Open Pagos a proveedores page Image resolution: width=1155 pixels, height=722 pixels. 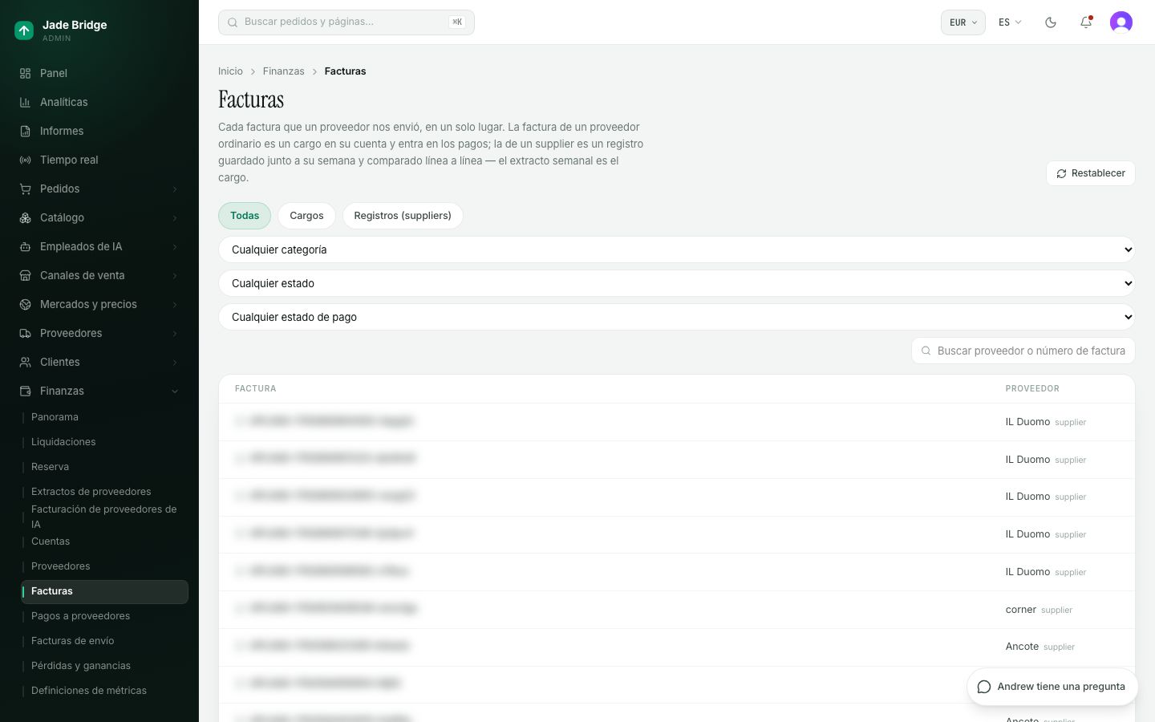(104, 616)
